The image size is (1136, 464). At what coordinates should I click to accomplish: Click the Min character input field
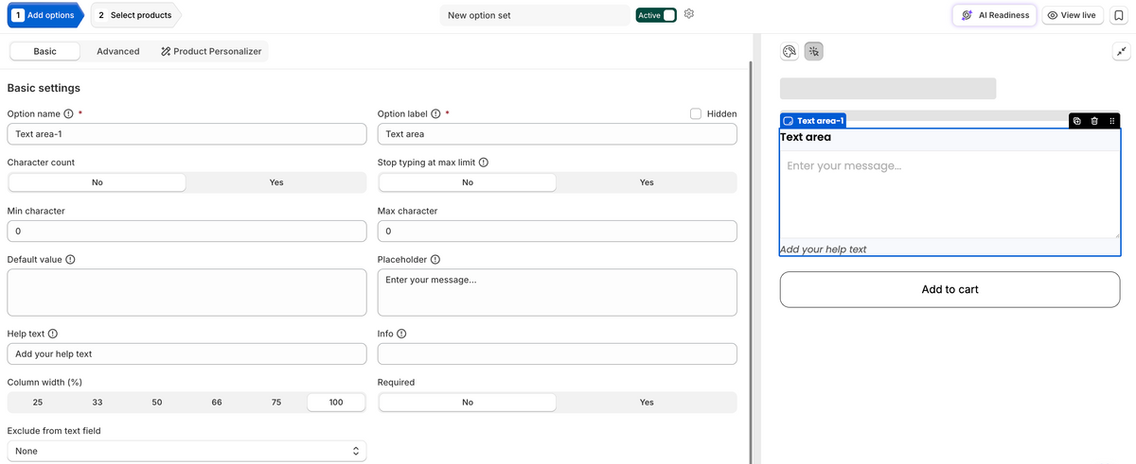click(186, 231)
